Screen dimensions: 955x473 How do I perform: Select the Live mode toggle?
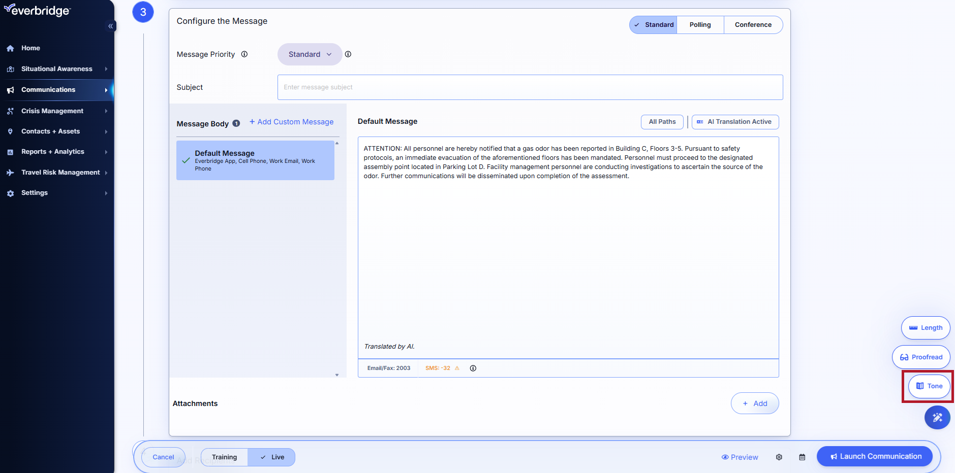pos(272,457)
